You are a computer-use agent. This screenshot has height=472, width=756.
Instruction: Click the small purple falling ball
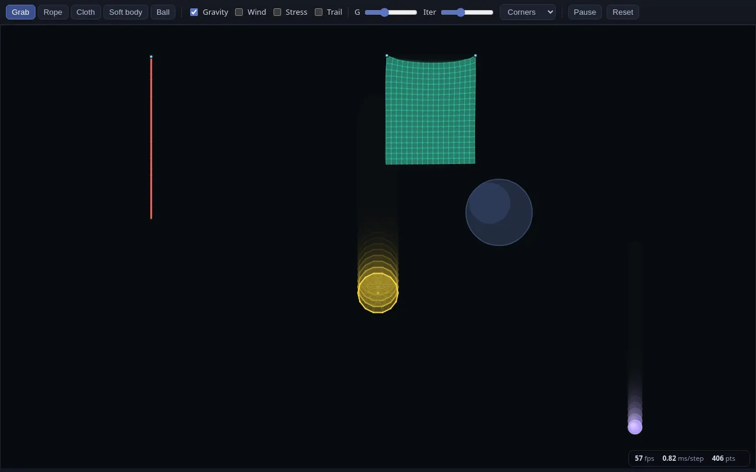(635, 427)
